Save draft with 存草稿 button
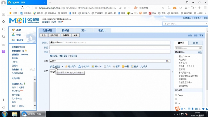 pyautogui.click(x=66, y=35)
